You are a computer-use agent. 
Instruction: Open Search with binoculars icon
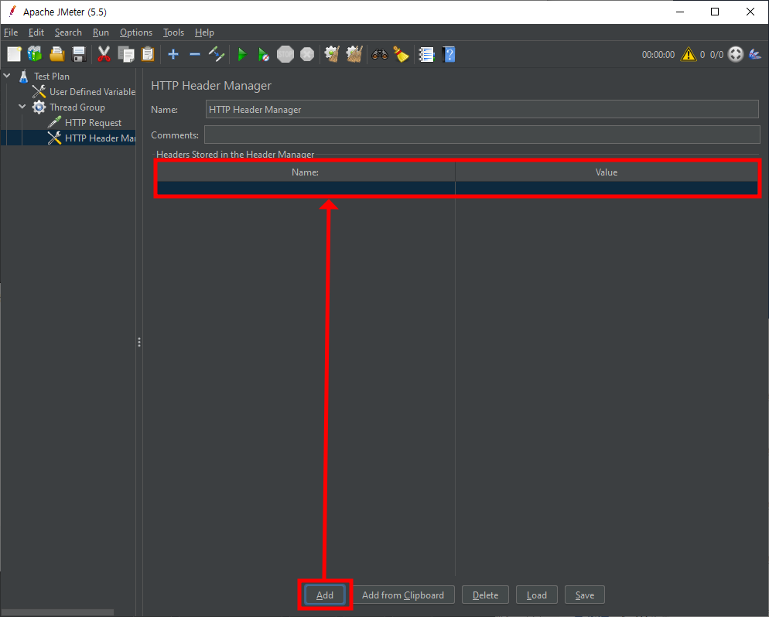380,54
